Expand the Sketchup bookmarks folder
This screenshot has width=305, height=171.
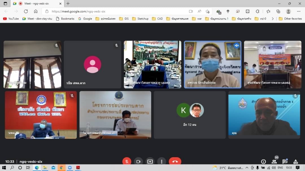point(140,19)
